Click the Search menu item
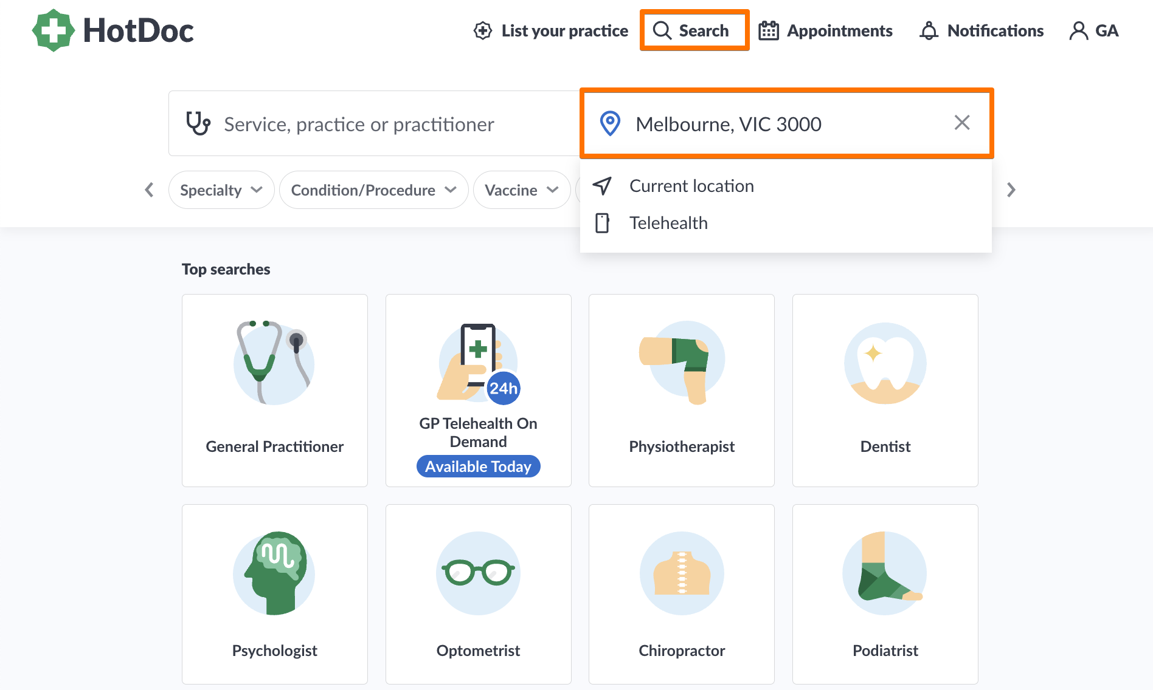Screen dimensions: 1153x690 [694, 30]
